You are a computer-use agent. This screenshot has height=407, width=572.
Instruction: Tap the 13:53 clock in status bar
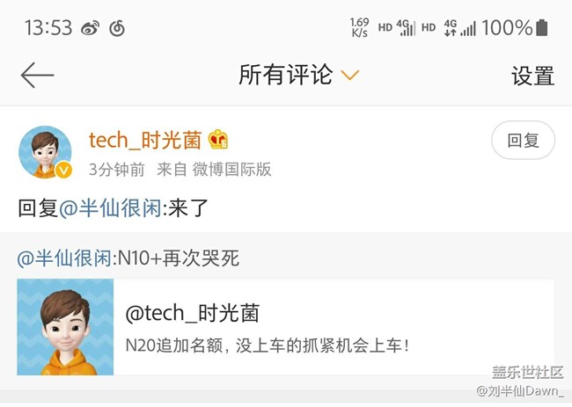[x=48, y=27]
